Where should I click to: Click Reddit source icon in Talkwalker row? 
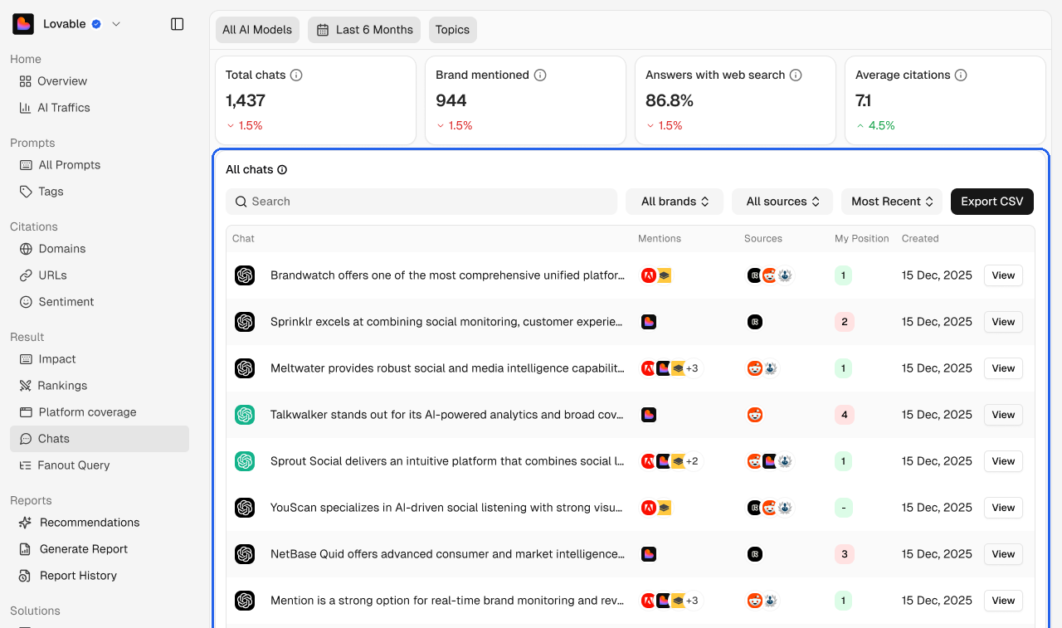click(755, 415)
